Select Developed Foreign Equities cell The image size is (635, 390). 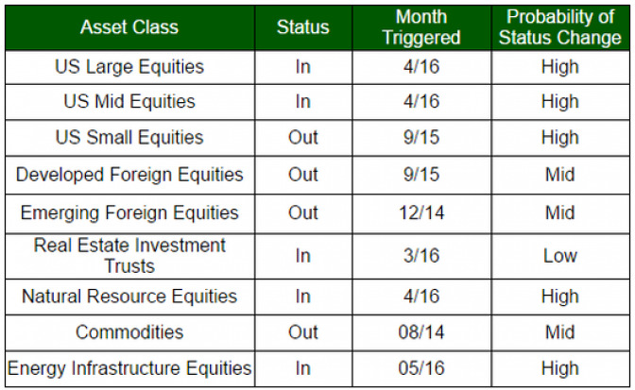tap(129, 175)
